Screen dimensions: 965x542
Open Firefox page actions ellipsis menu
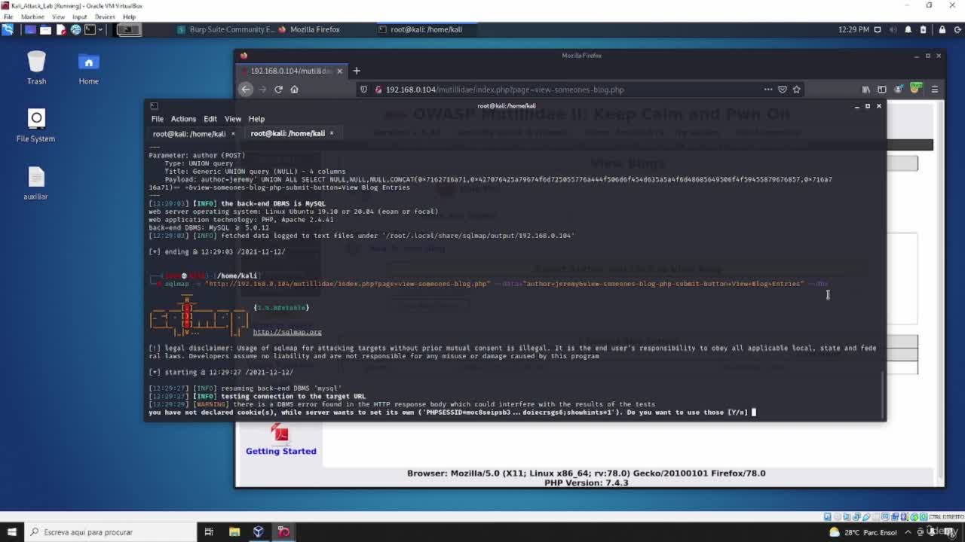(x=768, y=89)
